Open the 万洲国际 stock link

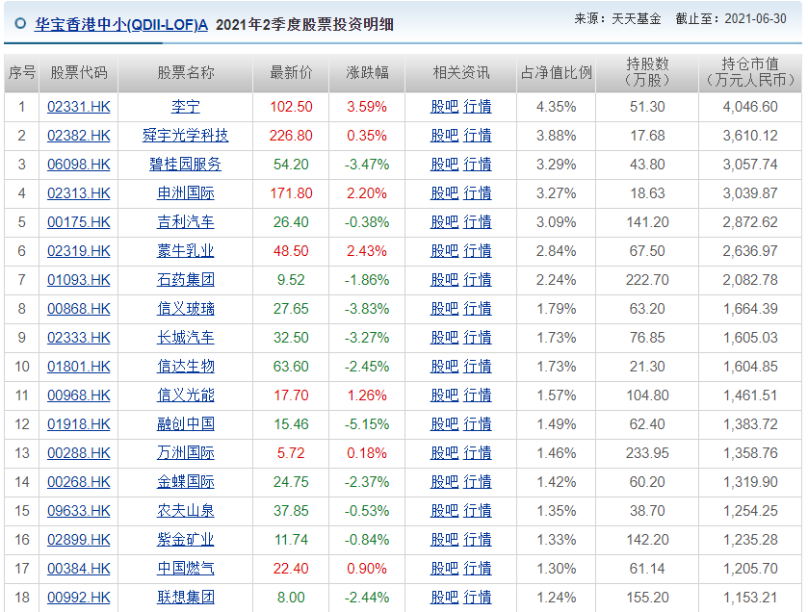click(186, 452)
